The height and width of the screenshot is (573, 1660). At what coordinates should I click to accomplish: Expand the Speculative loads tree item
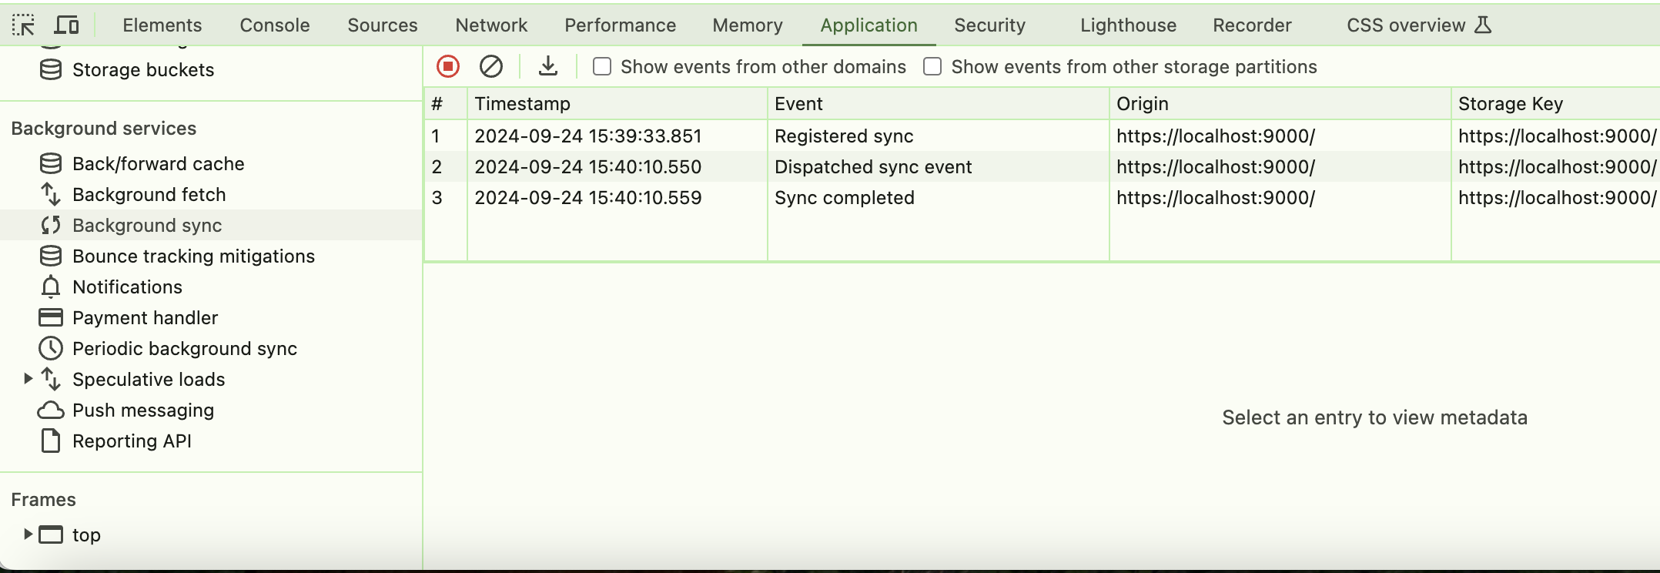point(28,379)
